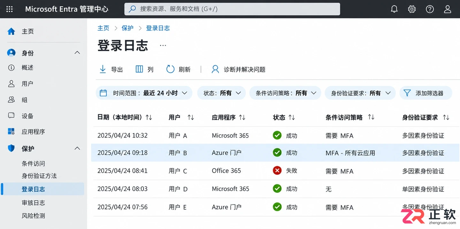The width and height of the screenshot is (460, 229).
Task: Open the notifications bell
Action: [x=394, y=9]
